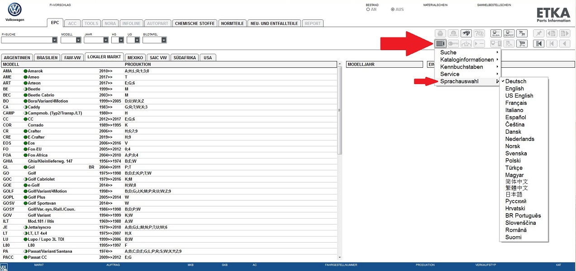Screen dimensions: 576x271
Task: Click the half-filled circle beside Golf Cabriolet
Action: [x=25, y=179]
